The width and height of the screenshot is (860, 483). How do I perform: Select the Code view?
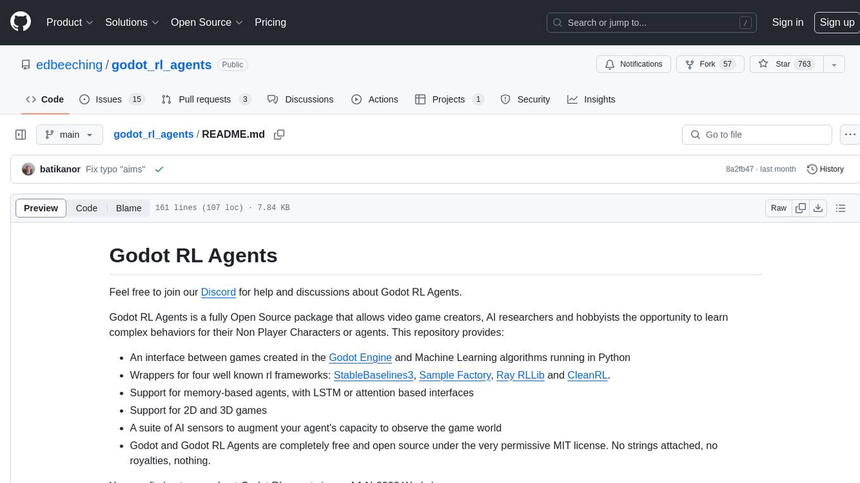(87, 208)
